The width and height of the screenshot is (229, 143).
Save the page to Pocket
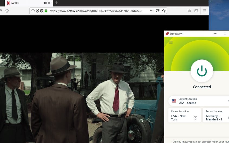tap(157, 11)
